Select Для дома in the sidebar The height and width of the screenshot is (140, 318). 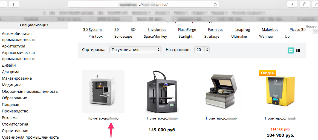tap(11, 72)
